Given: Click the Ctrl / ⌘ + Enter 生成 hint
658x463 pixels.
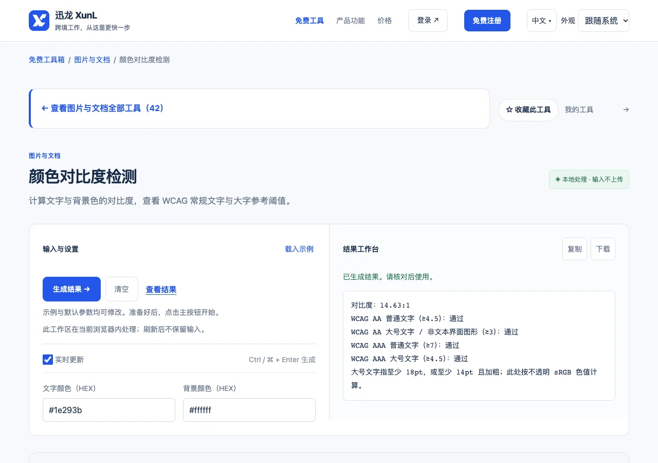Looking at the screenshot, I should tap(282, 360).
